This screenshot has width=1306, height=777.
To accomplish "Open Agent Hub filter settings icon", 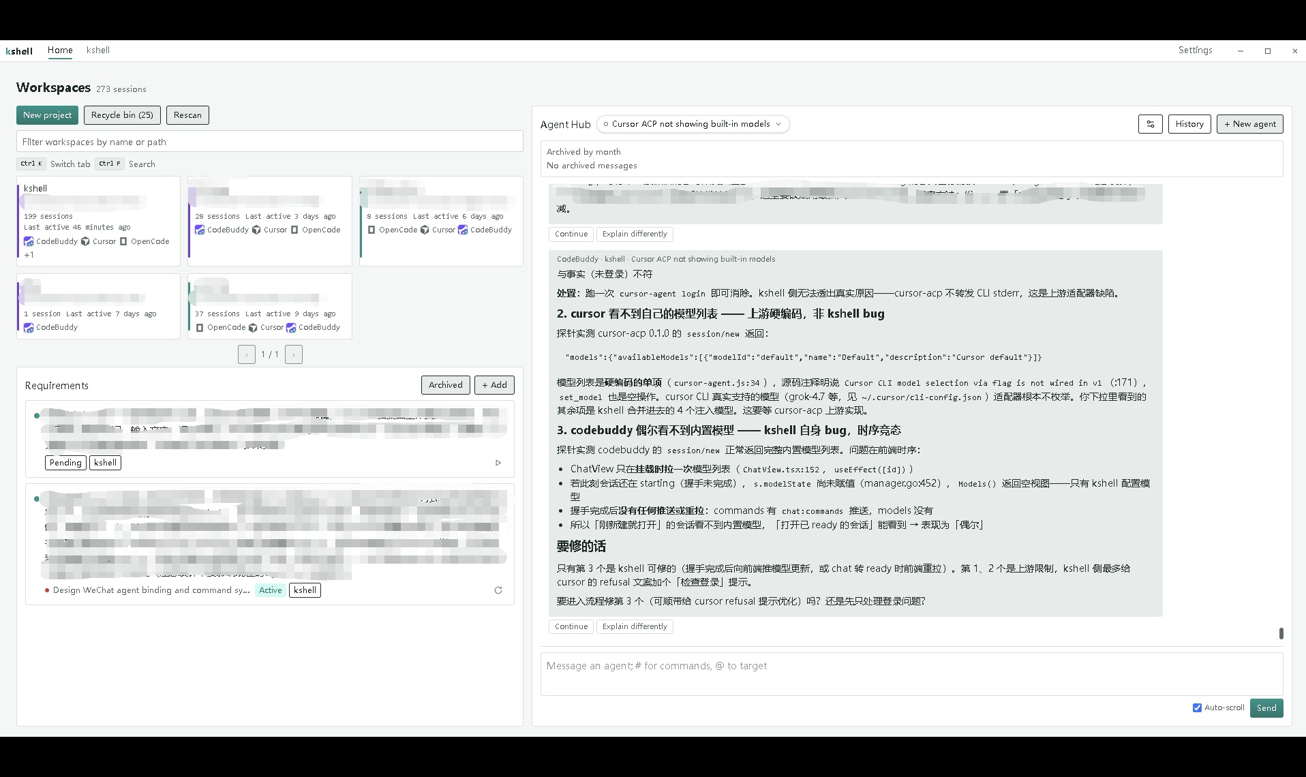I will 1150,124.
